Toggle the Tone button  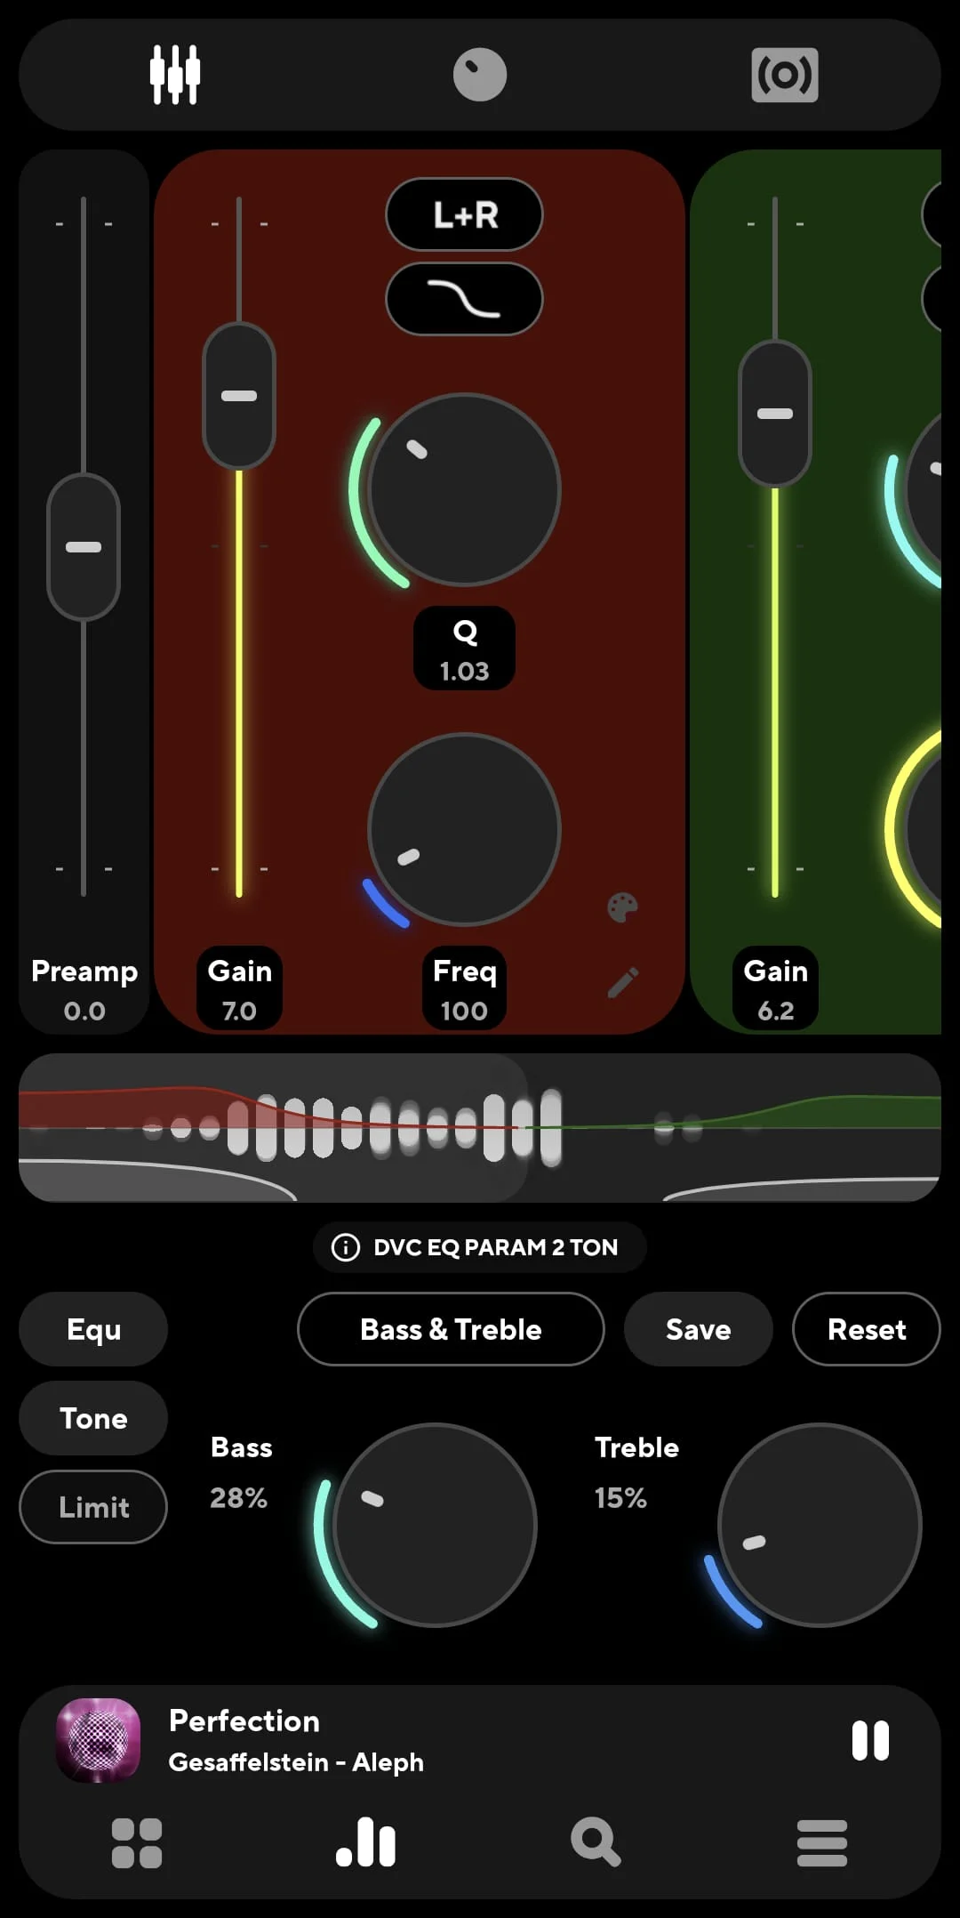(x=93, y=1418)
